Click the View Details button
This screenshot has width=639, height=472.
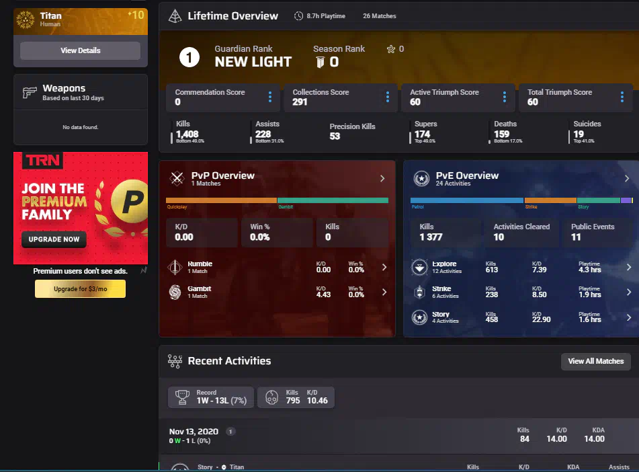click(80, 50)
